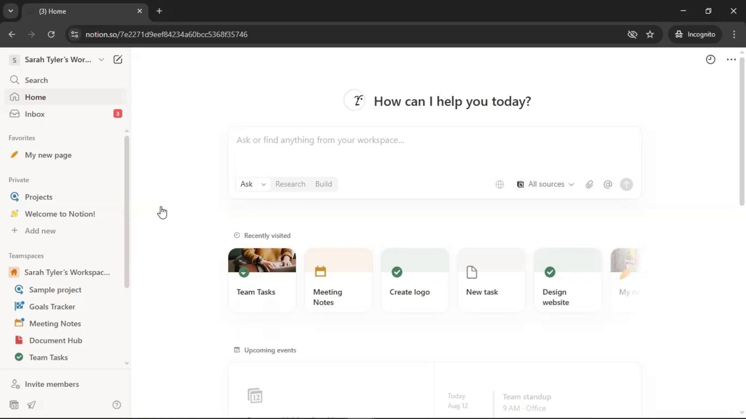Expand the Ask mode chevron
Screen dimensions: 746x419
click(263, 184)
